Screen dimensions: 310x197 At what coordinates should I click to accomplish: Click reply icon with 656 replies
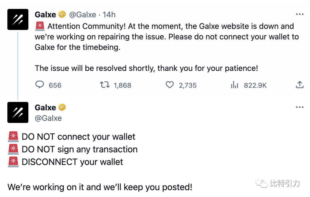coord(40,85)
